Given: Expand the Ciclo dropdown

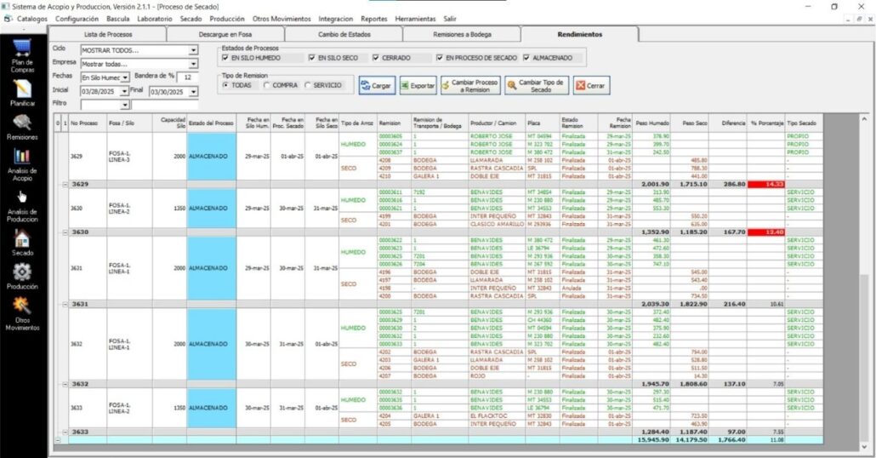Looking at the screenshot, I should pyautogui.click(x=193, y=50).
